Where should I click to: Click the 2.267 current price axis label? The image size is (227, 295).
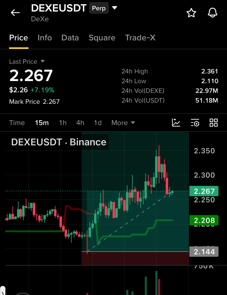(204, 191)
